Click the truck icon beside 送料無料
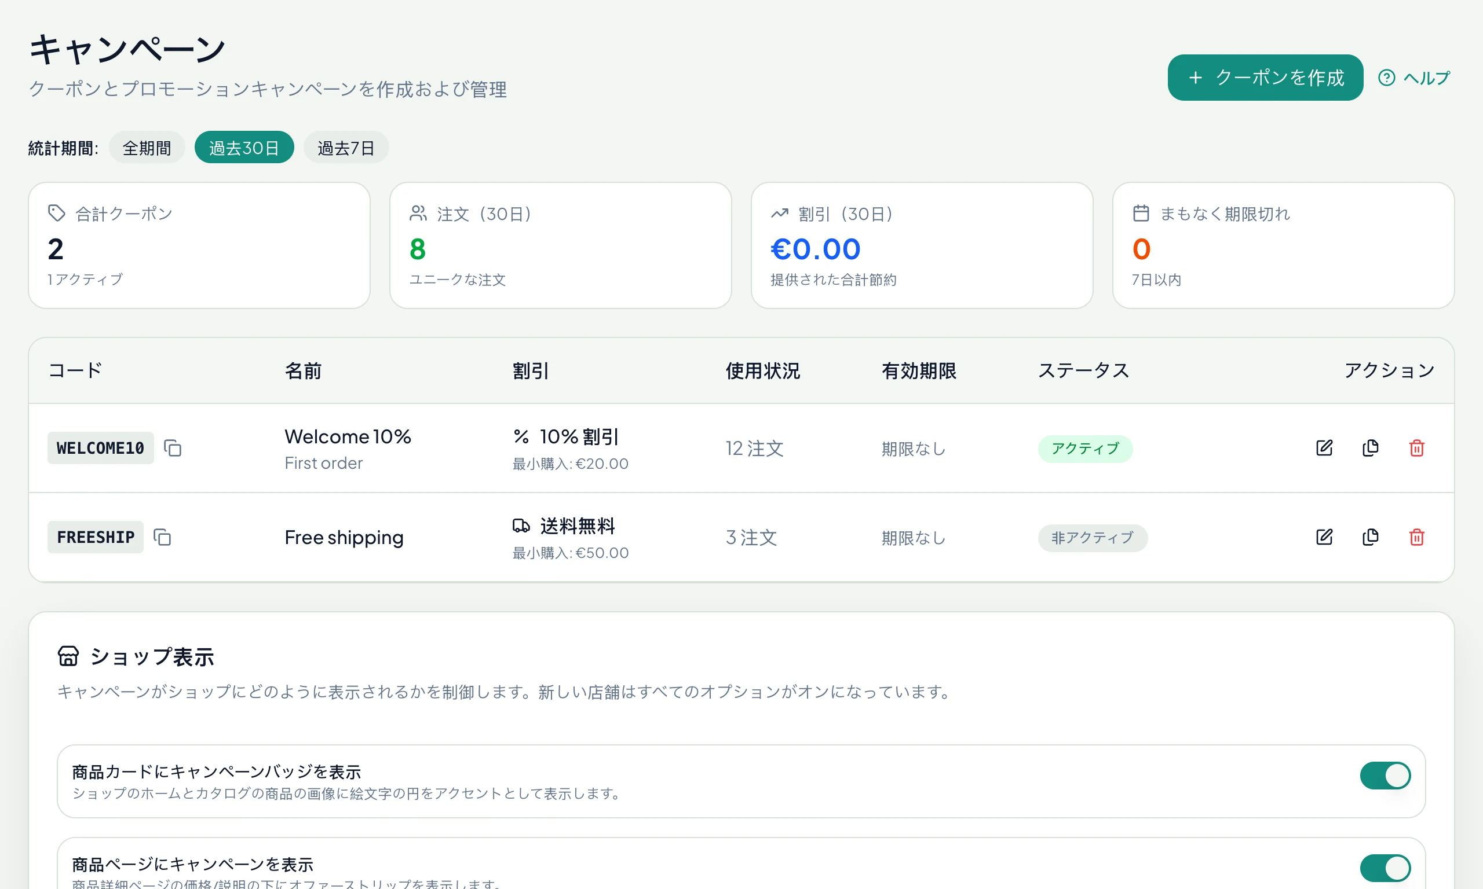This screenshot has width=1483, height=889. [521, 526]
